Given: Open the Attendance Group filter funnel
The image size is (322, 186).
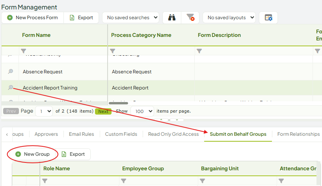Looking at the screenshot, I should tap(281, 181).
